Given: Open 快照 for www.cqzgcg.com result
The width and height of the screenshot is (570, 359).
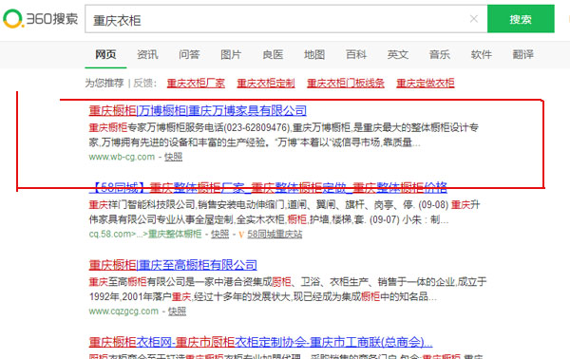Looking at the screenshot, I should click(x=177, y=312).
